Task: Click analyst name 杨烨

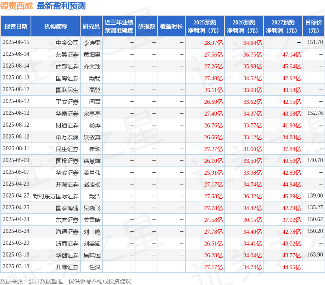Action: [x=95, y=126]
